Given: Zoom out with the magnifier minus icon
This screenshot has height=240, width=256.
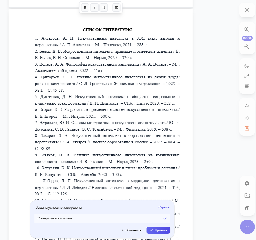Looking at the screenshot, I should point(247,47).
